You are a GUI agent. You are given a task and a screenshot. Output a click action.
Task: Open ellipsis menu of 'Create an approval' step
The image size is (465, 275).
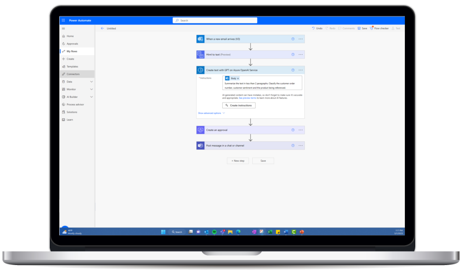[x=301, y=130]
